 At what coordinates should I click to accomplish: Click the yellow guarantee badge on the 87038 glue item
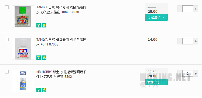click(x=44, y=25)
